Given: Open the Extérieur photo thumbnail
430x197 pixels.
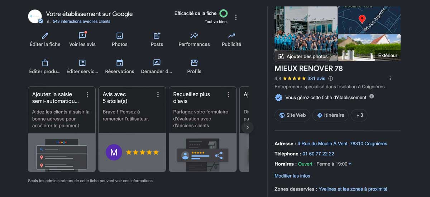Looking at the screenshot, I should click(369, 47).
